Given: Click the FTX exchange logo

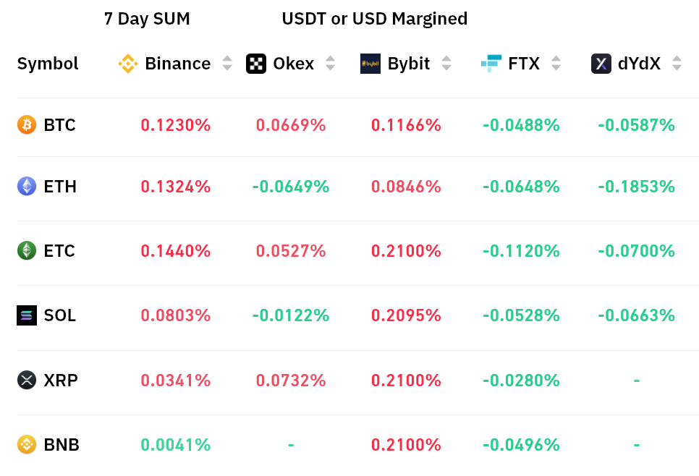Looking at the screenshot, I should (x=491, y=64).
